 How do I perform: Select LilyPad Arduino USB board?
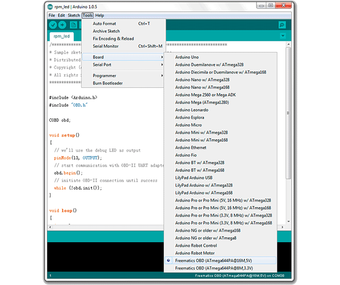point(220,178)
